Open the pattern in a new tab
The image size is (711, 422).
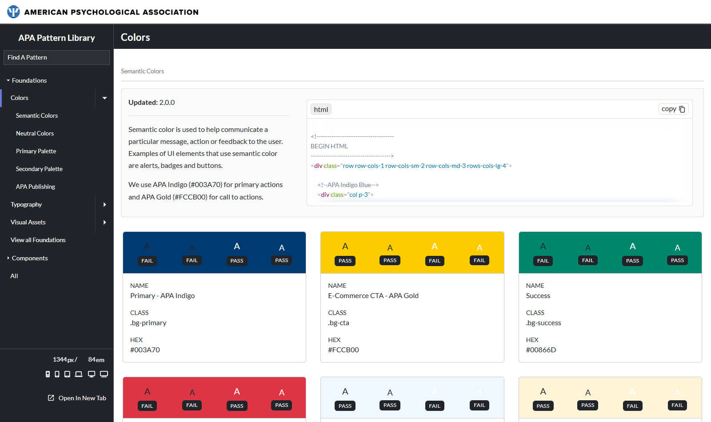77,398
